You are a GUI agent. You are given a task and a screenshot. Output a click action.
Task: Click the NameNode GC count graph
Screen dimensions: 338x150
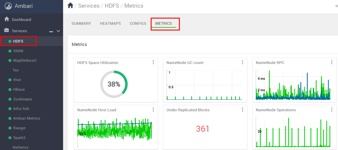pos(204,85)
